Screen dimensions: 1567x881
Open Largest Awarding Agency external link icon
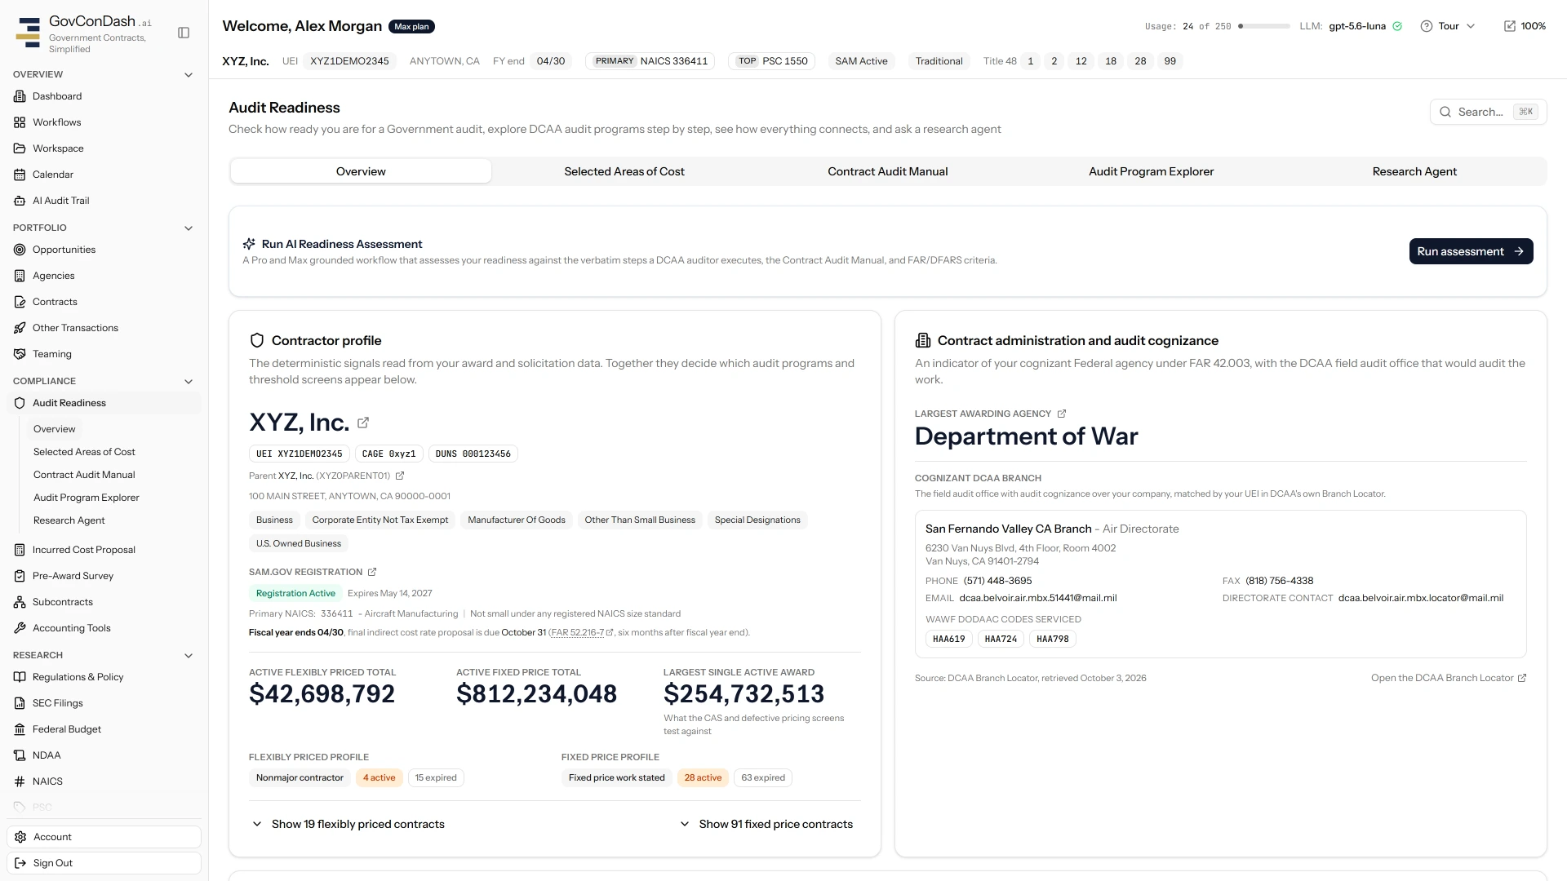(x=1062, y=414)
